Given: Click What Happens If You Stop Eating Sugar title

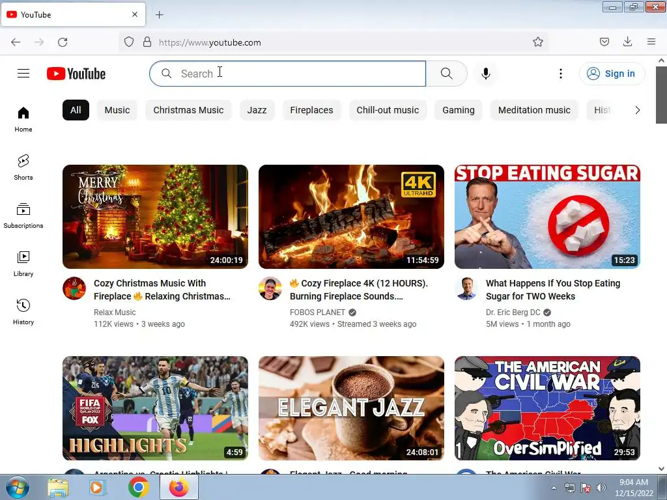Looking at the screenshot, I should click(553, 290).
